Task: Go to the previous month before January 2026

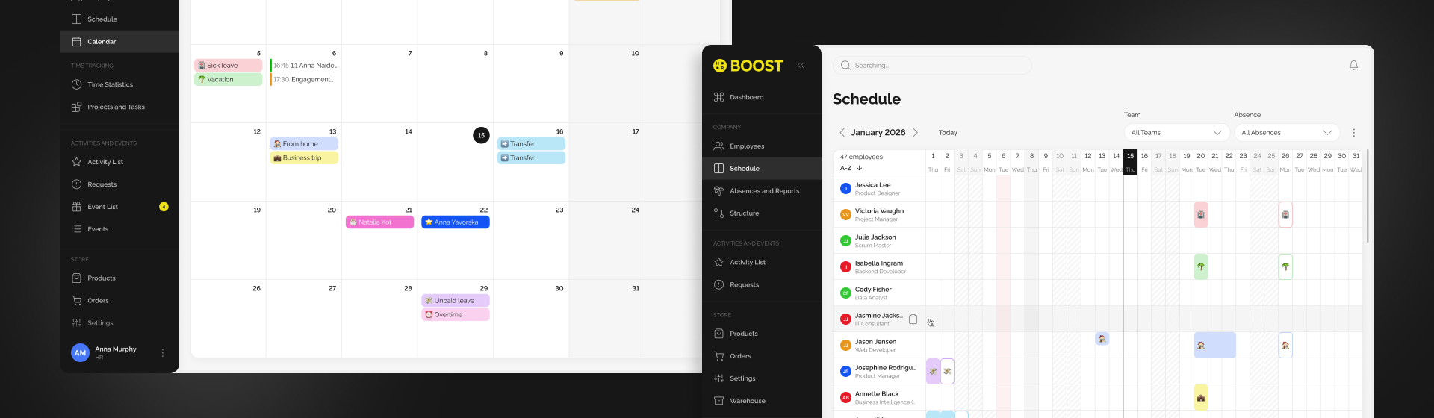Action: point(842,133)
